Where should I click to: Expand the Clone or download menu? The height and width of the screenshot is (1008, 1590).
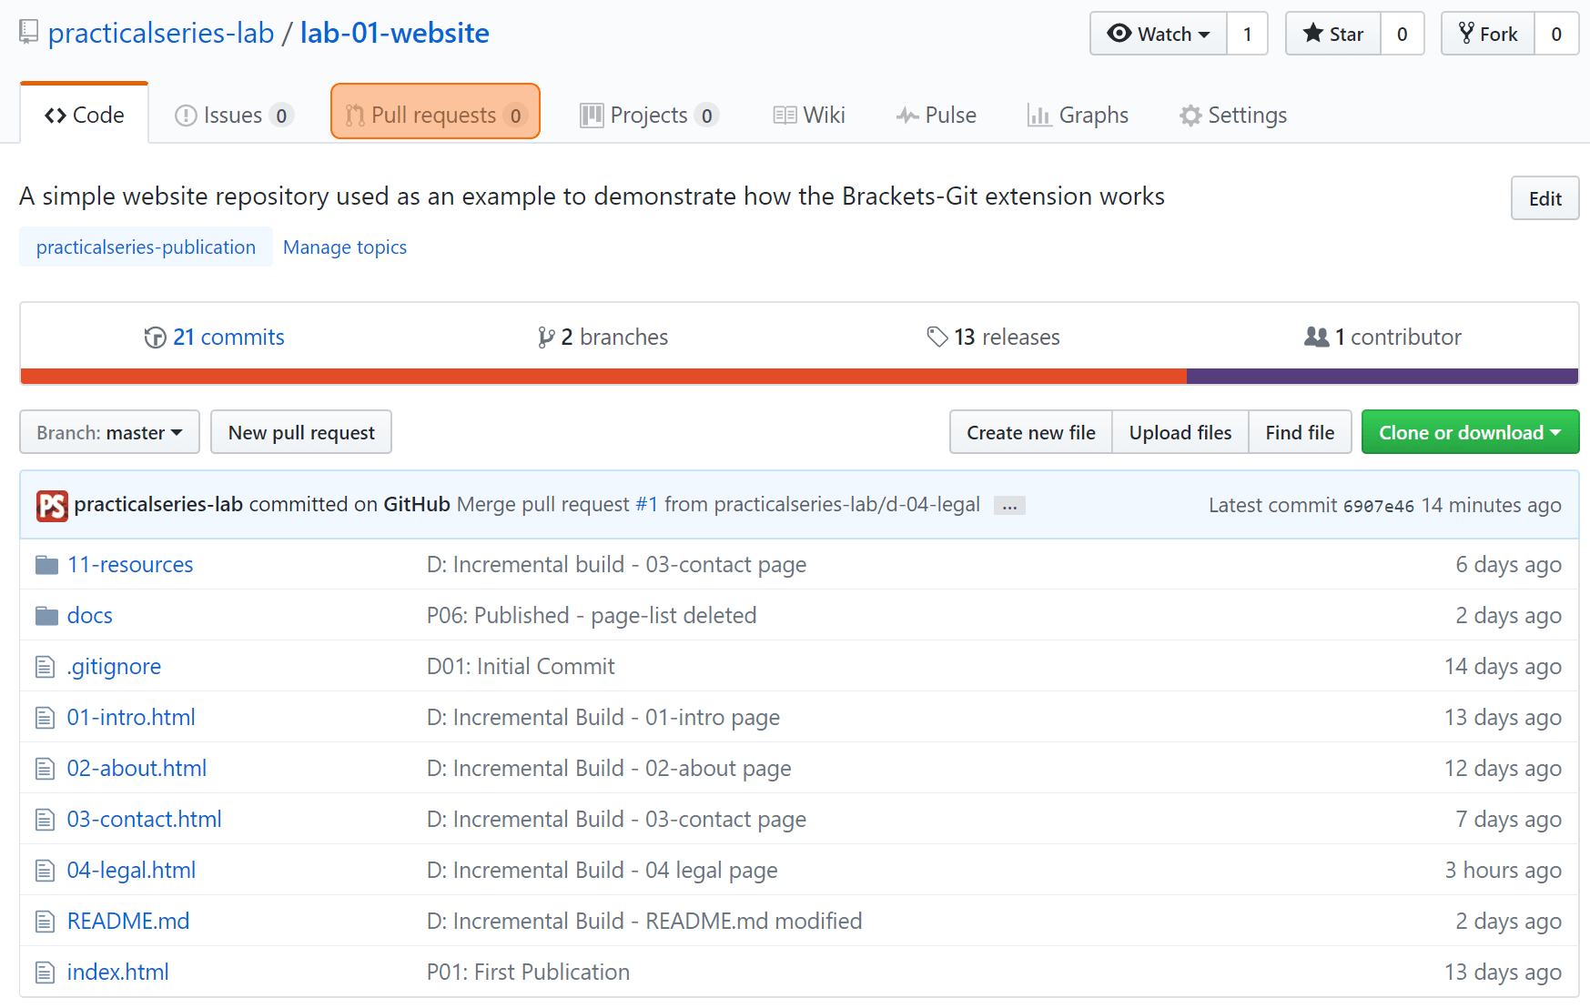pos(1470,432)
